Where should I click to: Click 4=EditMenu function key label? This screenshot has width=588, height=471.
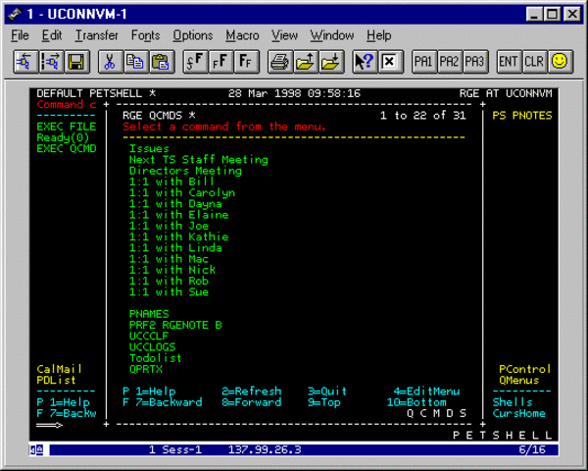[x=426, y=392]
